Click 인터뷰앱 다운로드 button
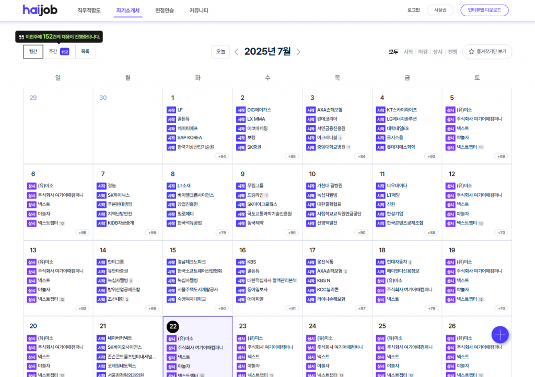 (x=484, y=10)
